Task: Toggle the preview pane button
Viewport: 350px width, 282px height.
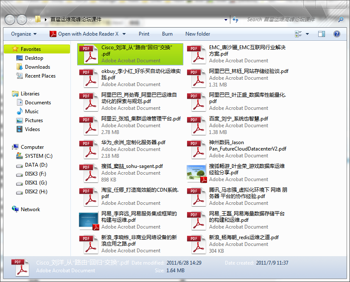Action: 322,34
